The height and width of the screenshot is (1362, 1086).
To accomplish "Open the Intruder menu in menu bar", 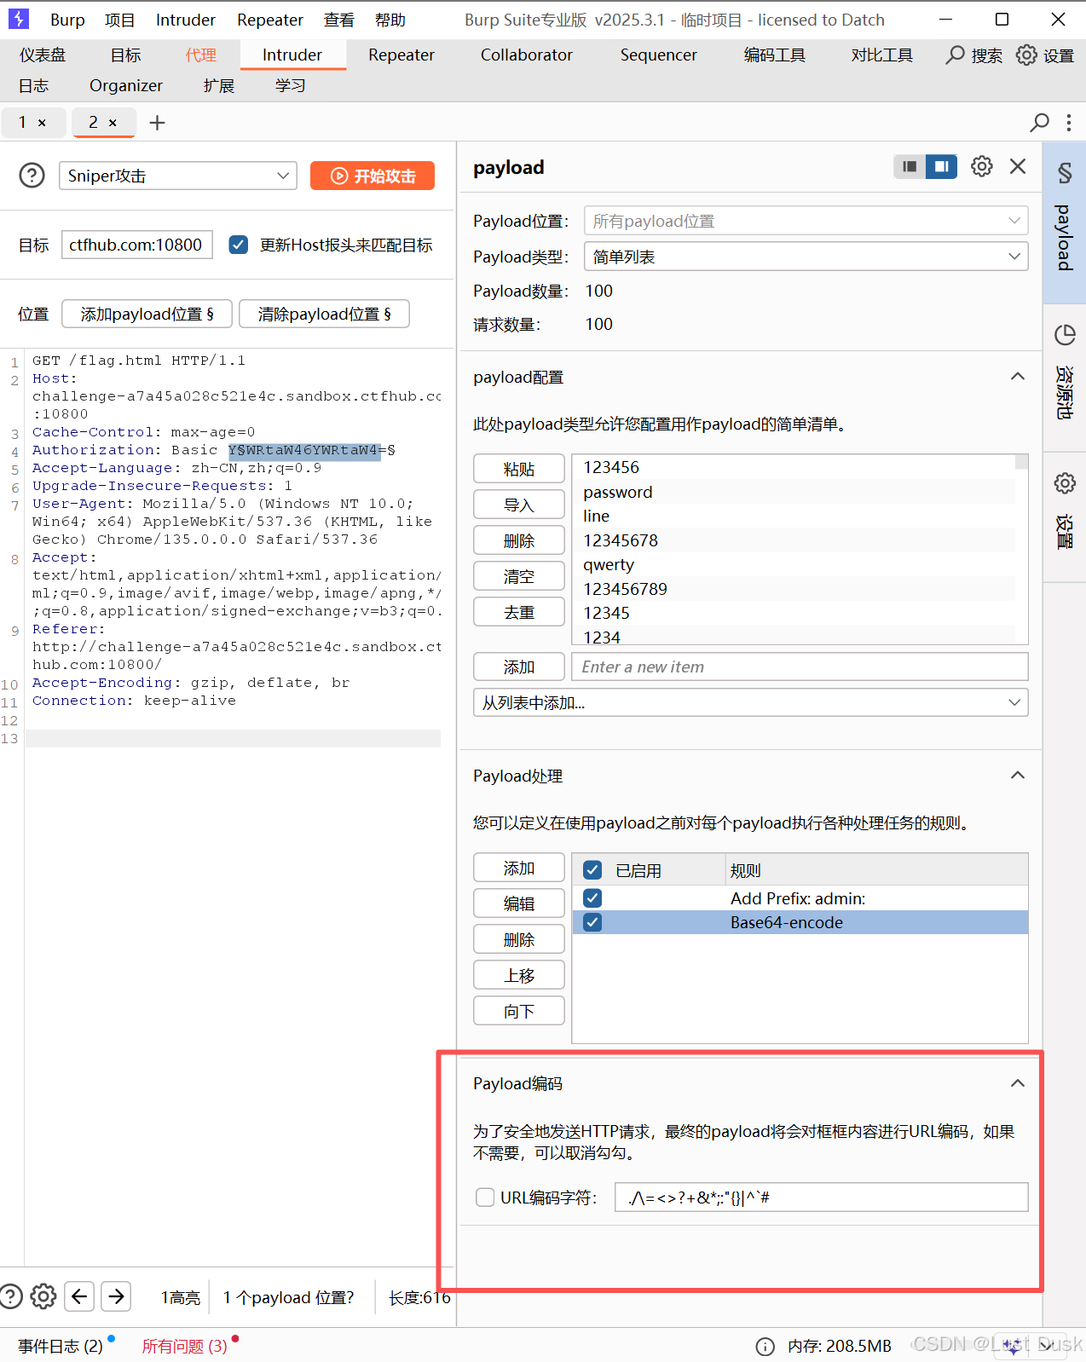I will click(185, 20).
